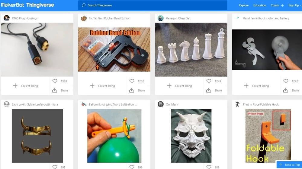302x169 pixels.
Task: Open the Print in Place Foldable Hook avatar
Action: coord(237,104)
